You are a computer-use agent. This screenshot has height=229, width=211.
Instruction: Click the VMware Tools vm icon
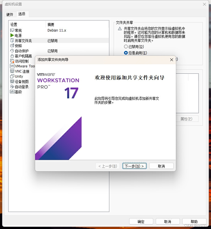[12, 66]
